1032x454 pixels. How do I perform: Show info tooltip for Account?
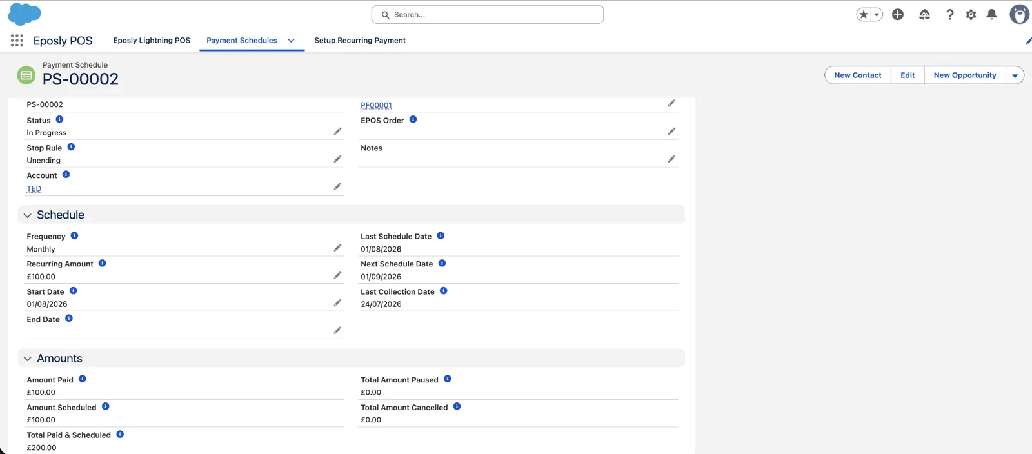pyautogui.click(x=66, y=174)
